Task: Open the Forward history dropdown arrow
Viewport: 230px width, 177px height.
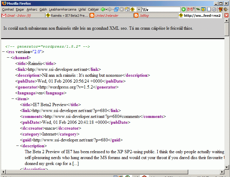Action: 113,10
